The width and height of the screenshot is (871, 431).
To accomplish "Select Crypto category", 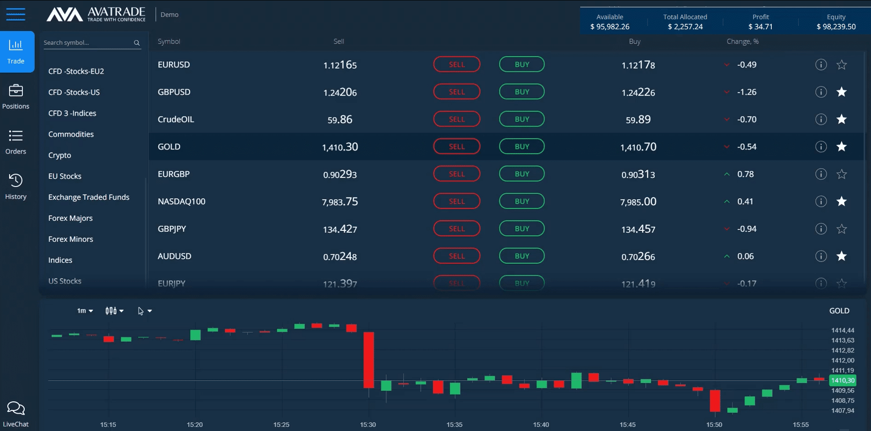I will pyautogui.click(x=60, y=155).
